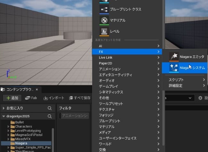
Task: Open the ゲームプレイ submenu
Action: 127,86
